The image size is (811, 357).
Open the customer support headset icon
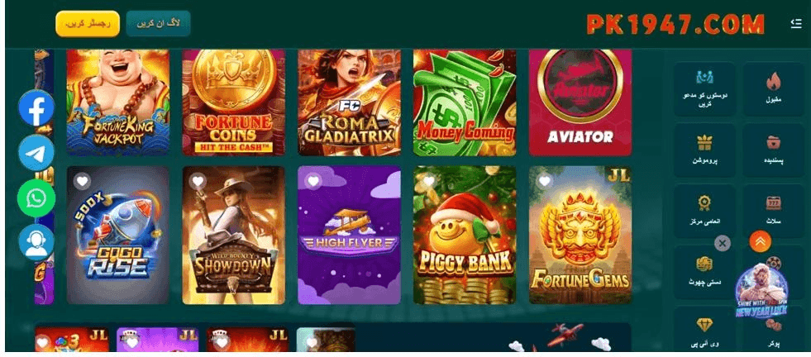pyautogui.click(x=36, y=243)
